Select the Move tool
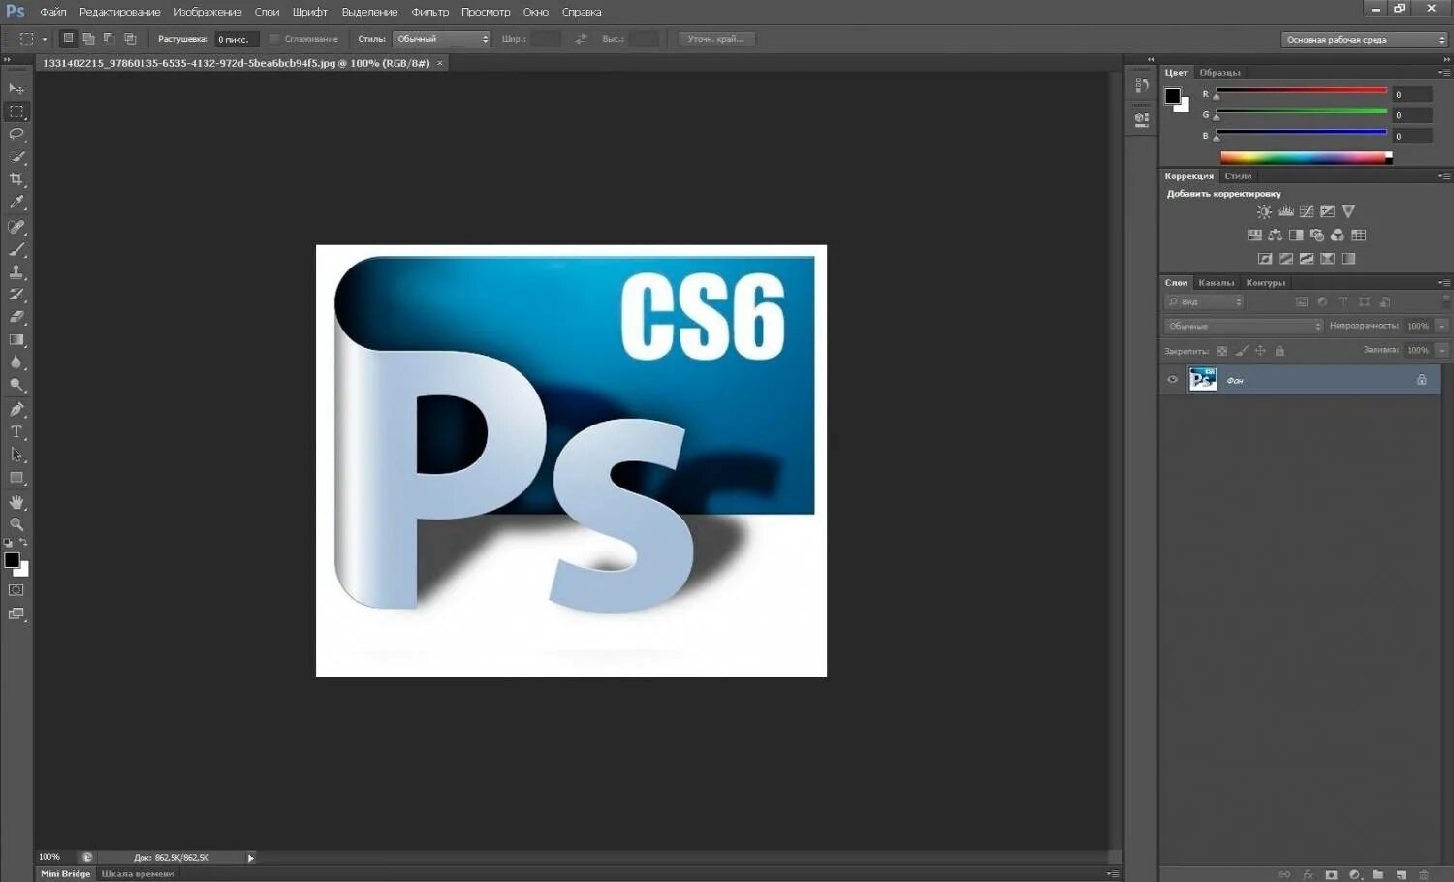This screenshot has width=1454, height=882. (x=16, y=88)
